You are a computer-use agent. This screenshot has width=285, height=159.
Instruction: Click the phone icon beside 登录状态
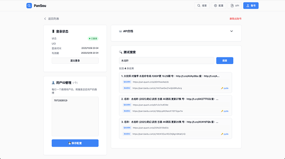point(53,31)
